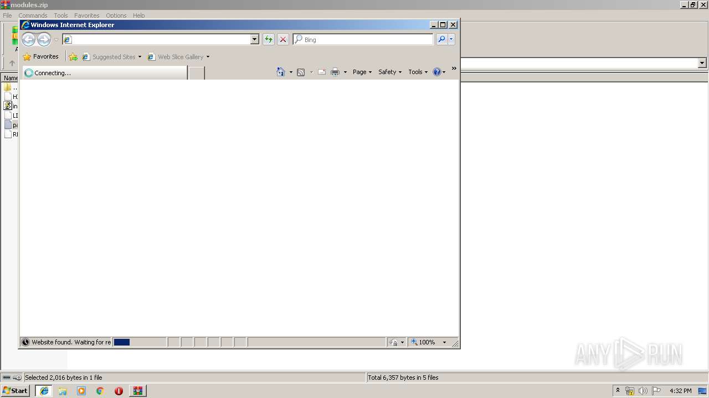Image resolution: width=709 pixels, height=398 pixels.
Task: Open Windows Explorer folder taskbar icon
Action: (x=63, y=391)
